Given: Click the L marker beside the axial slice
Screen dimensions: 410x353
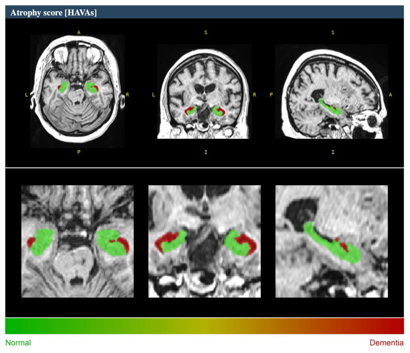Looking at the screenshot, I should pyautogui.click(x=26, y=95).
